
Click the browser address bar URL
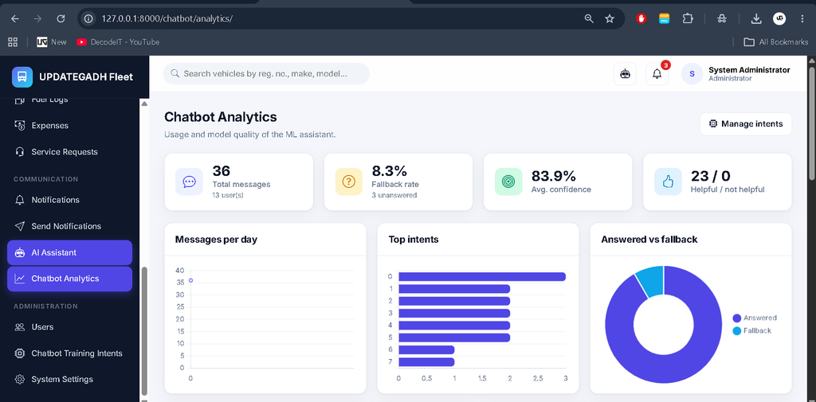167,19
